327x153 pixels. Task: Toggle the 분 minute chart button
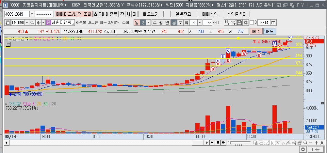[x=174, y=23]
